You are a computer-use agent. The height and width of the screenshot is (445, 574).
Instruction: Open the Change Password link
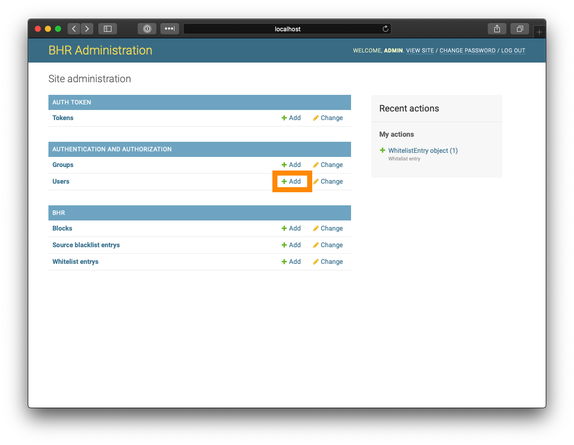[x=468, y=50]
